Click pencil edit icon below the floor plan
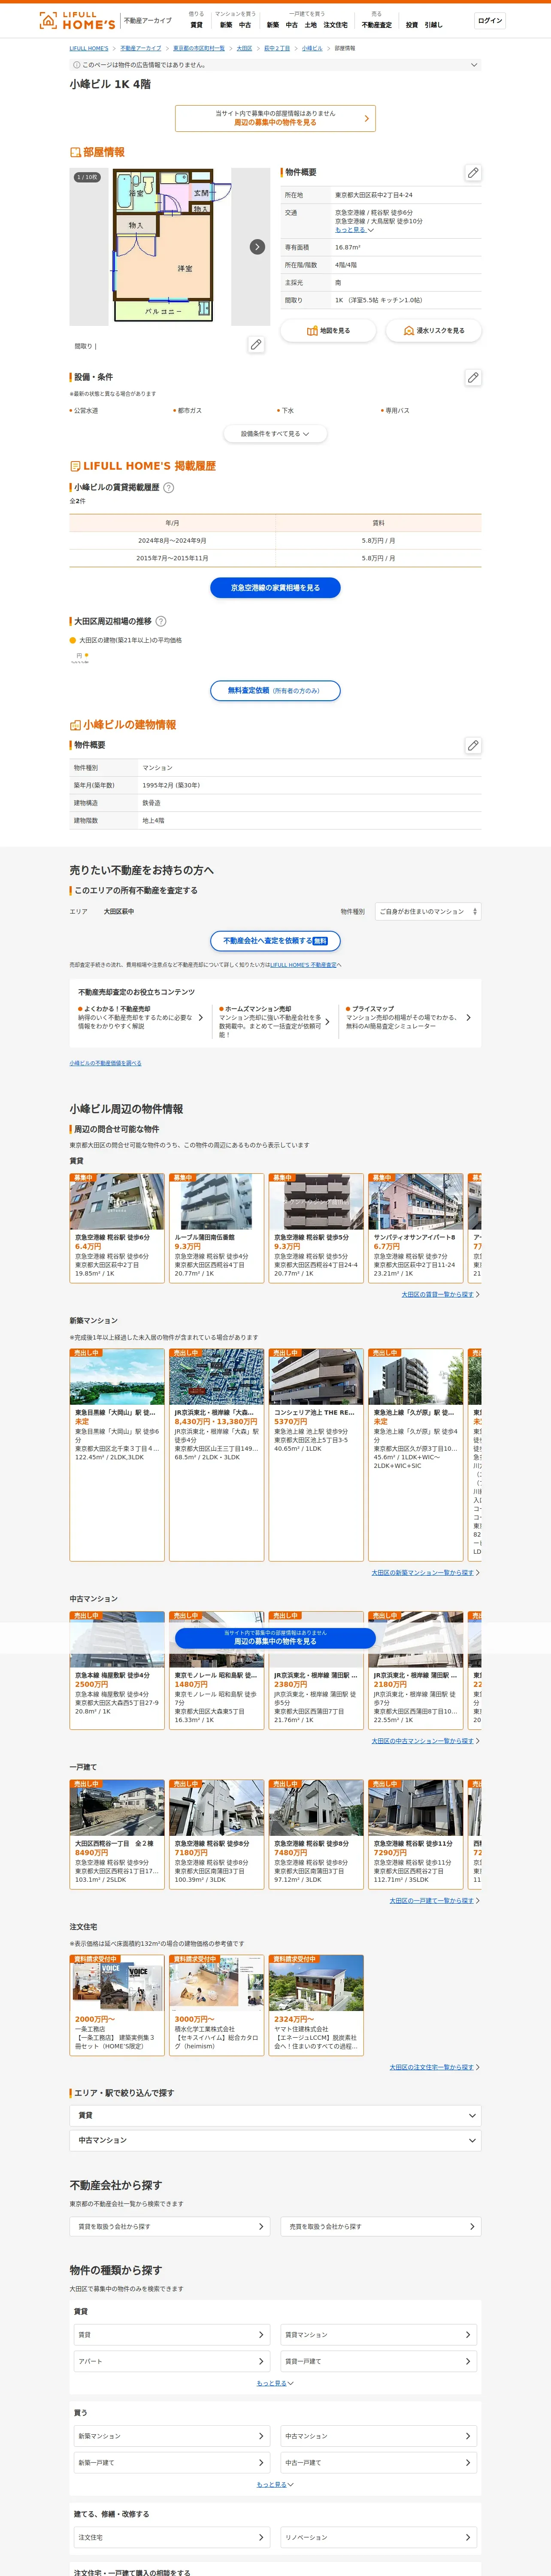 (x=256, y=345)
